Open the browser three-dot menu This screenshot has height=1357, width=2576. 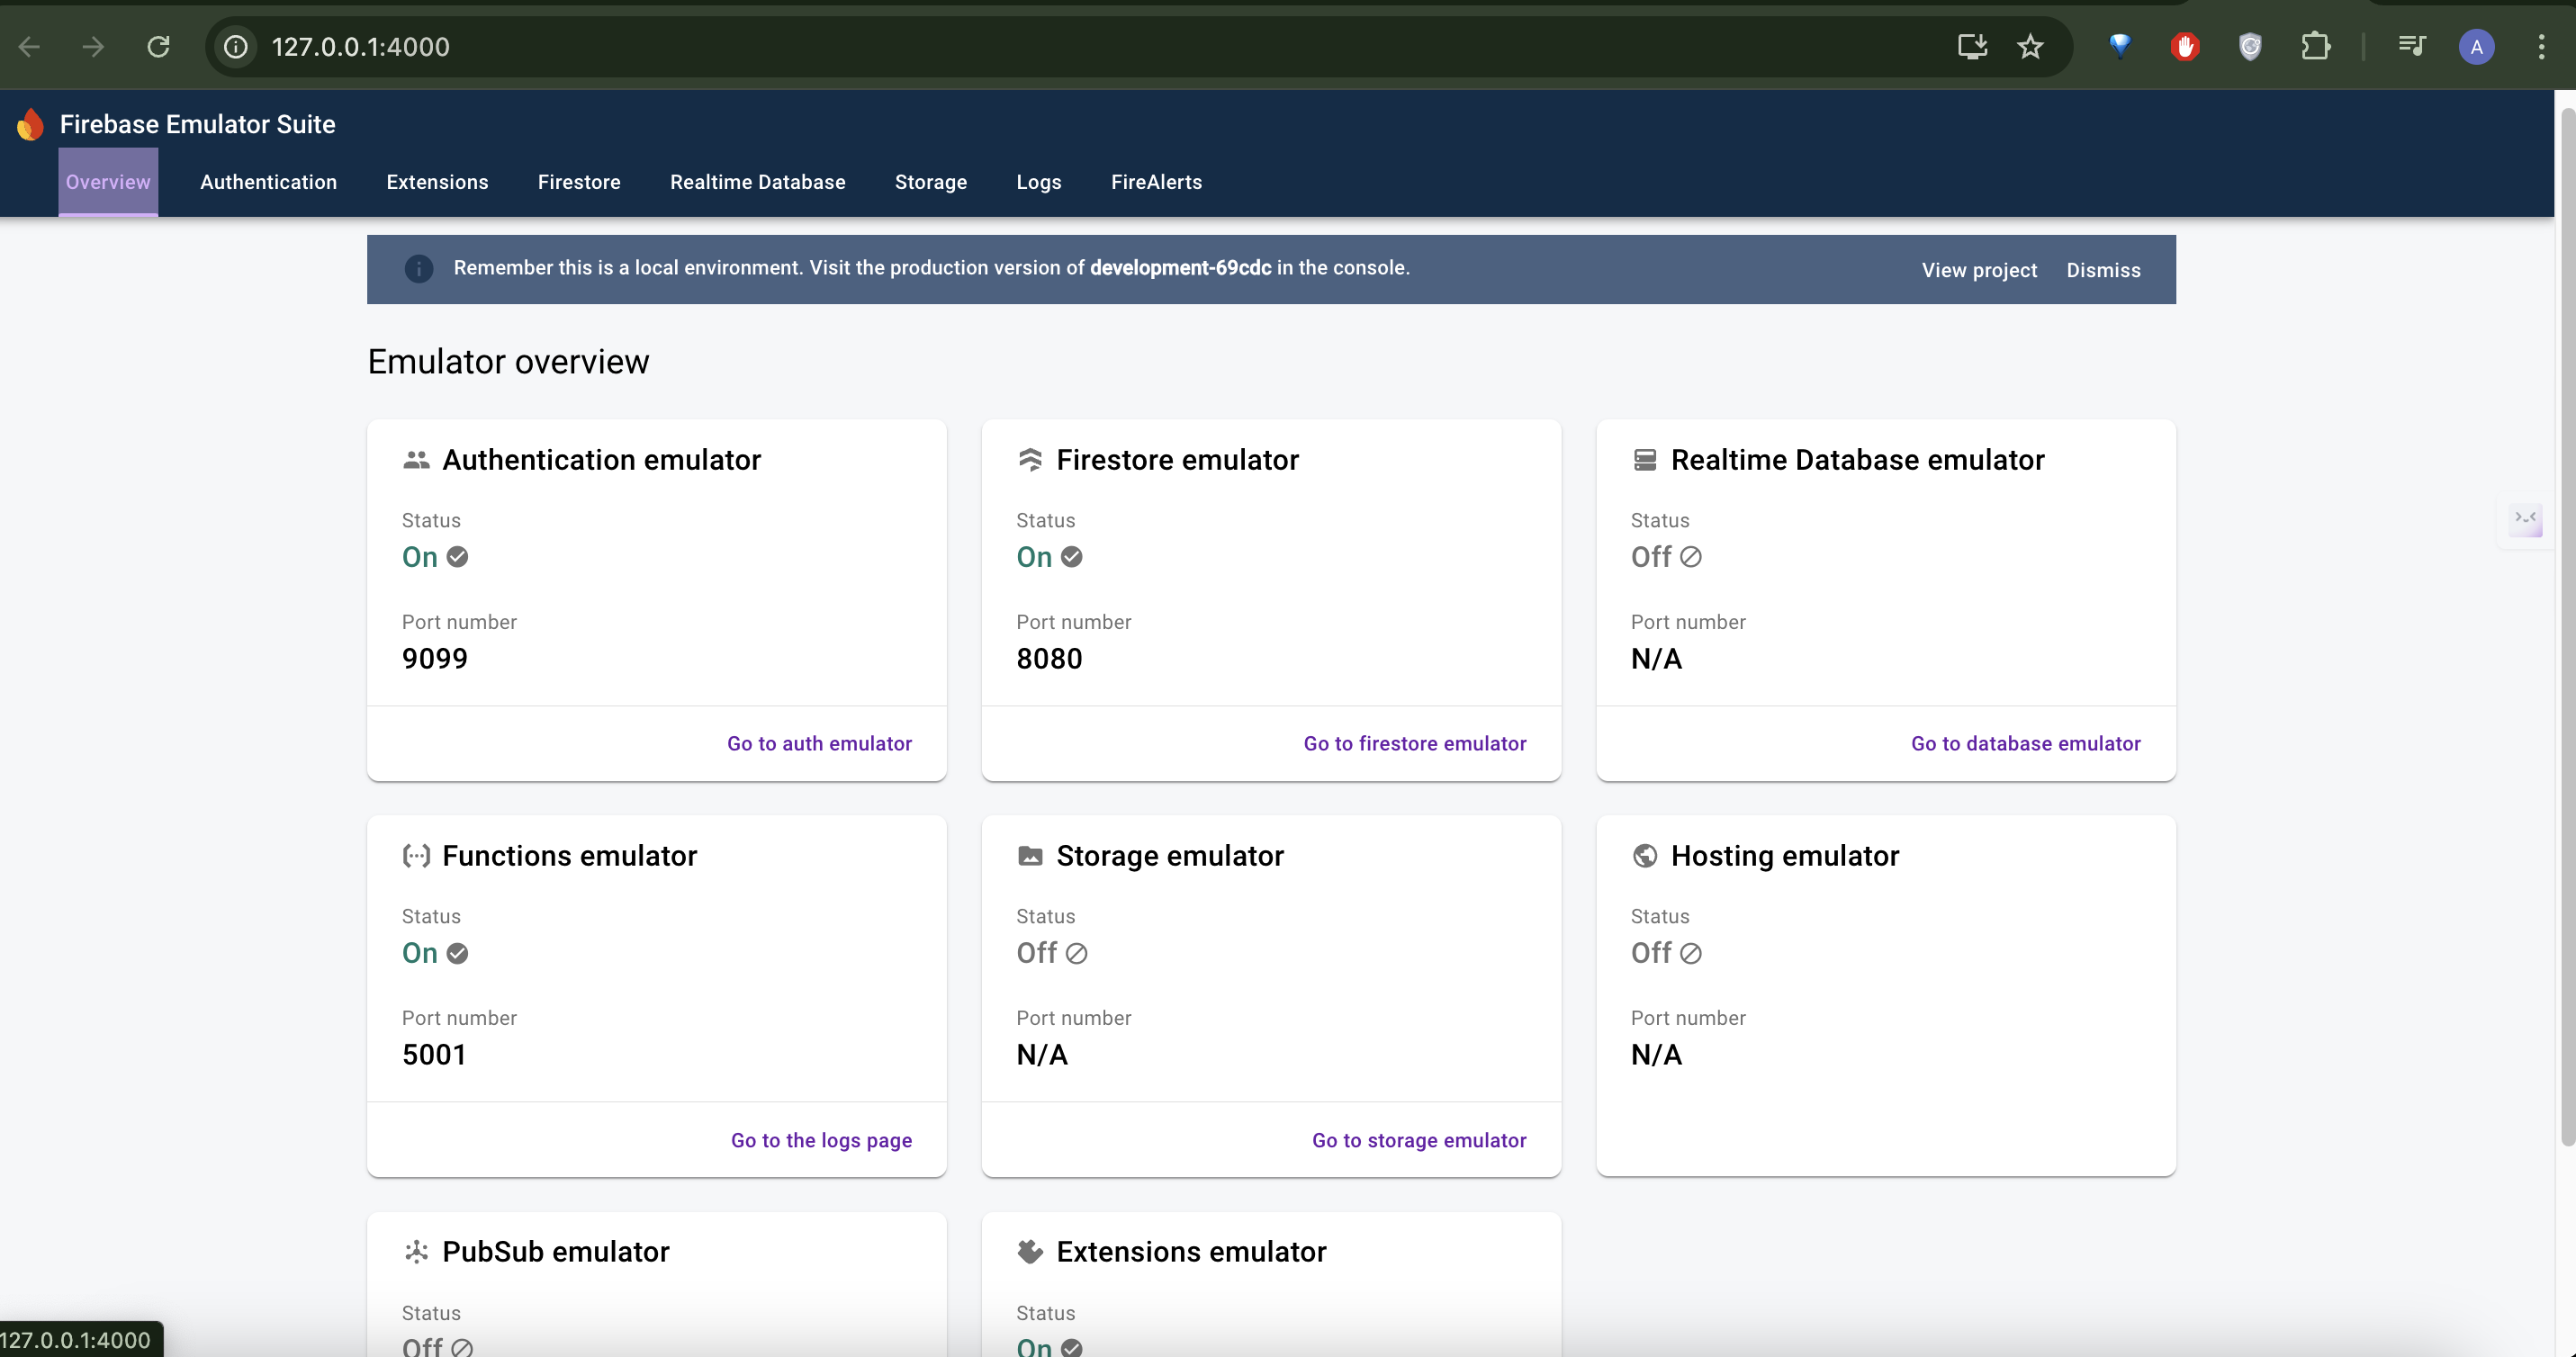point(2543,46)
